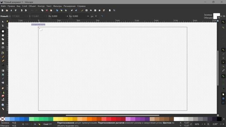Image resolution: width=226 pixels, height=127 pixels.
Task: Pick the white palette swatch
Action: (x=176, y=119)
